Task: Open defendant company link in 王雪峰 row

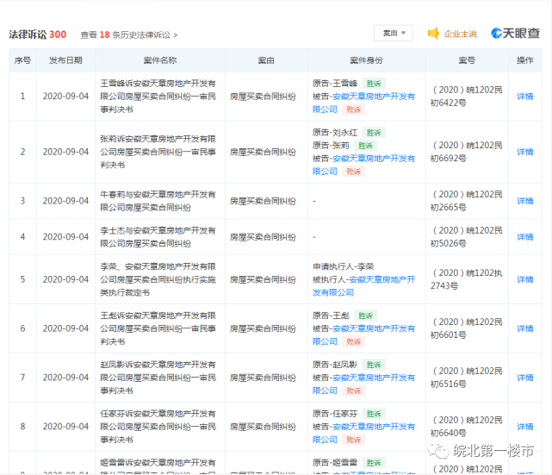Action: pos(363,103)
